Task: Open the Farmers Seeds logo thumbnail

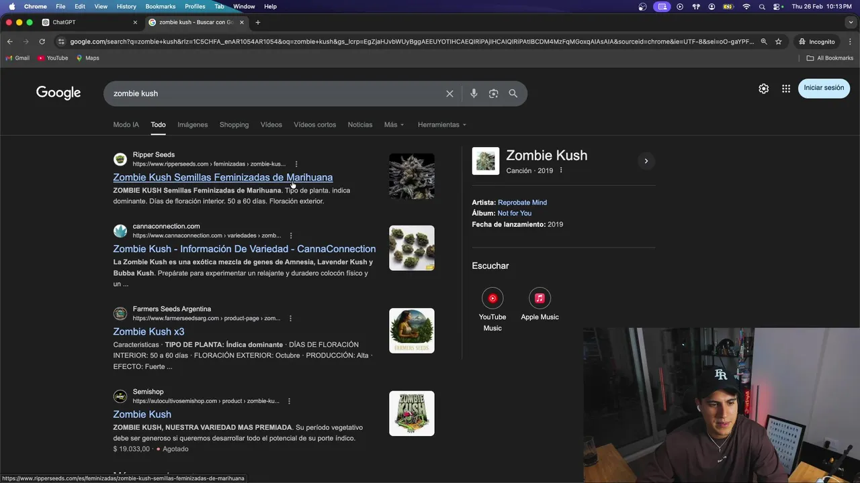Action: tap(412, 331)
